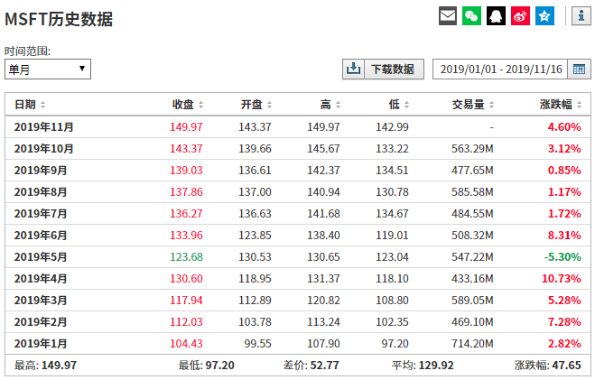Sort the table by 开盘 column
595x380 pixels.
(256, 105)
